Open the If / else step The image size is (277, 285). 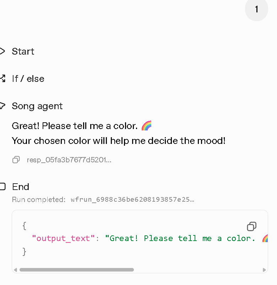[28, 78]
